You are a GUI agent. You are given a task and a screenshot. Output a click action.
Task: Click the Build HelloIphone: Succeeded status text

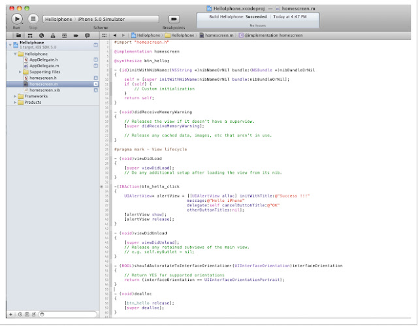pyautogui.click(x=238, y=17)
